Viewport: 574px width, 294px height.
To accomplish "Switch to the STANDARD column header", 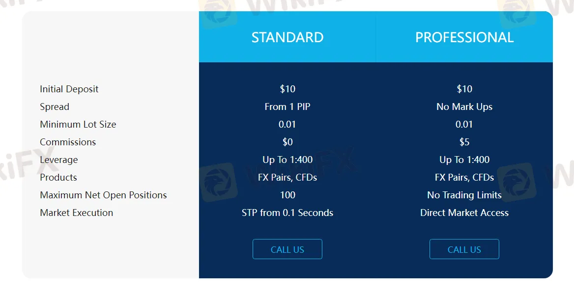I will (x=287, y=37).
